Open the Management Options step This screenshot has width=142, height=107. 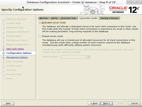pyautogui.click(x=17, y=57)
